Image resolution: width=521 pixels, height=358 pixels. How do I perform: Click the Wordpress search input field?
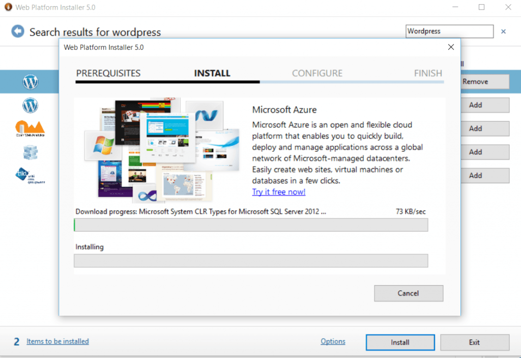pos(449,31)
